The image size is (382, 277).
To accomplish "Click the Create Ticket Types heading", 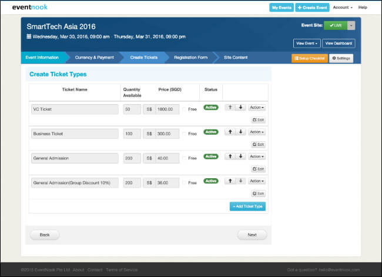I will (x=58, y=74).
